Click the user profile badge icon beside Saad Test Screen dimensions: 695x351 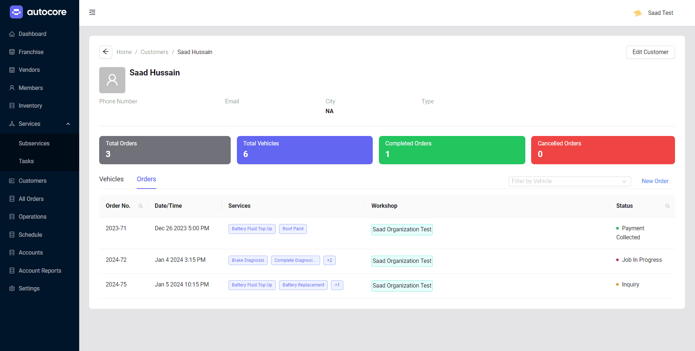point(638,13)
